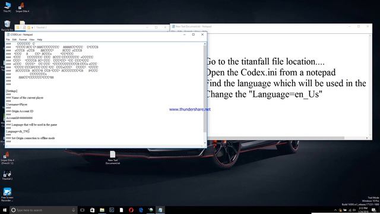
Task: Open the Windows Start menu
Action: pyautogui.click(x=4, y=210)
